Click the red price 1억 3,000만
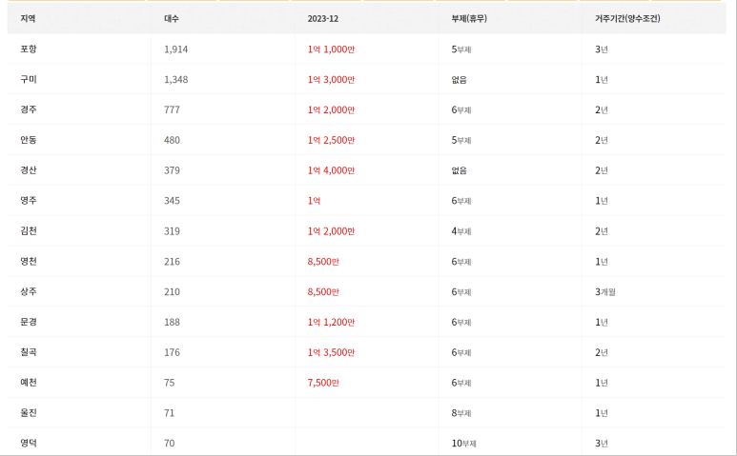Screen dimensions: 737x456 [x=332, y=80]
